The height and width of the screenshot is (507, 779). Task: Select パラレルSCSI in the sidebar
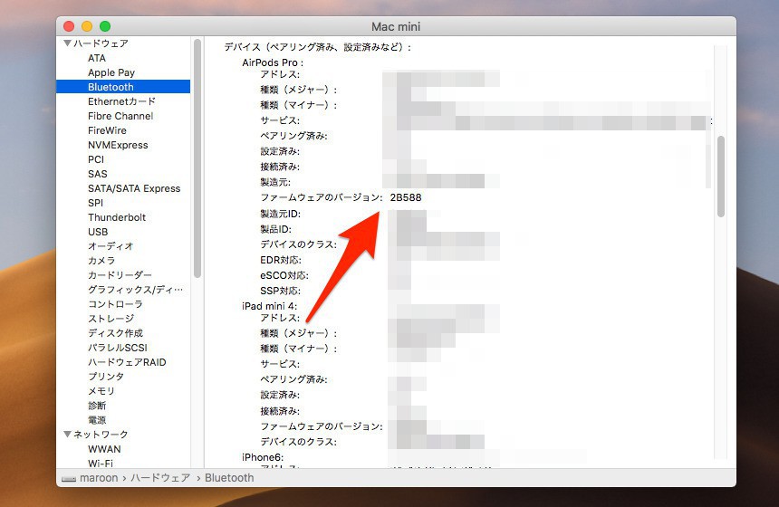click(117, 348)
